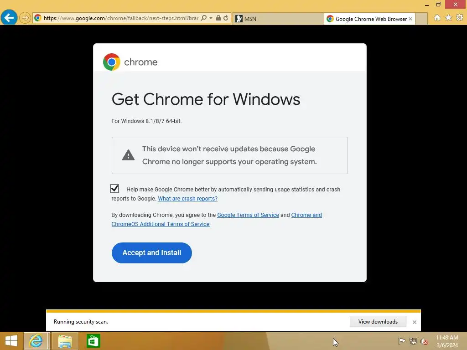
Task: Open a new blank tab
Action: coord(421,19)
